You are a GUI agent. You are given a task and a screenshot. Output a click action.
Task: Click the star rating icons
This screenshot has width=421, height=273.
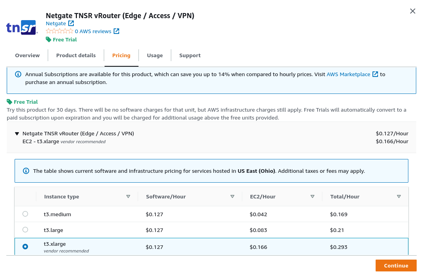[59, 31]
